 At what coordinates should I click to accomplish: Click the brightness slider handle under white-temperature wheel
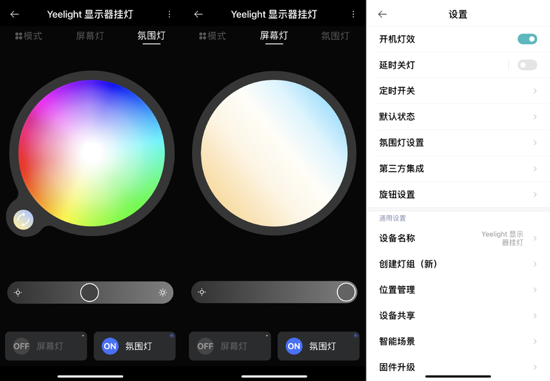[346, 292]
